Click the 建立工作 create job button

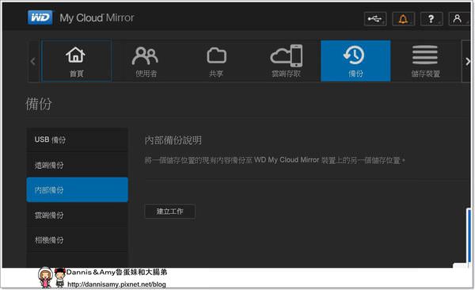click(170, 211)
